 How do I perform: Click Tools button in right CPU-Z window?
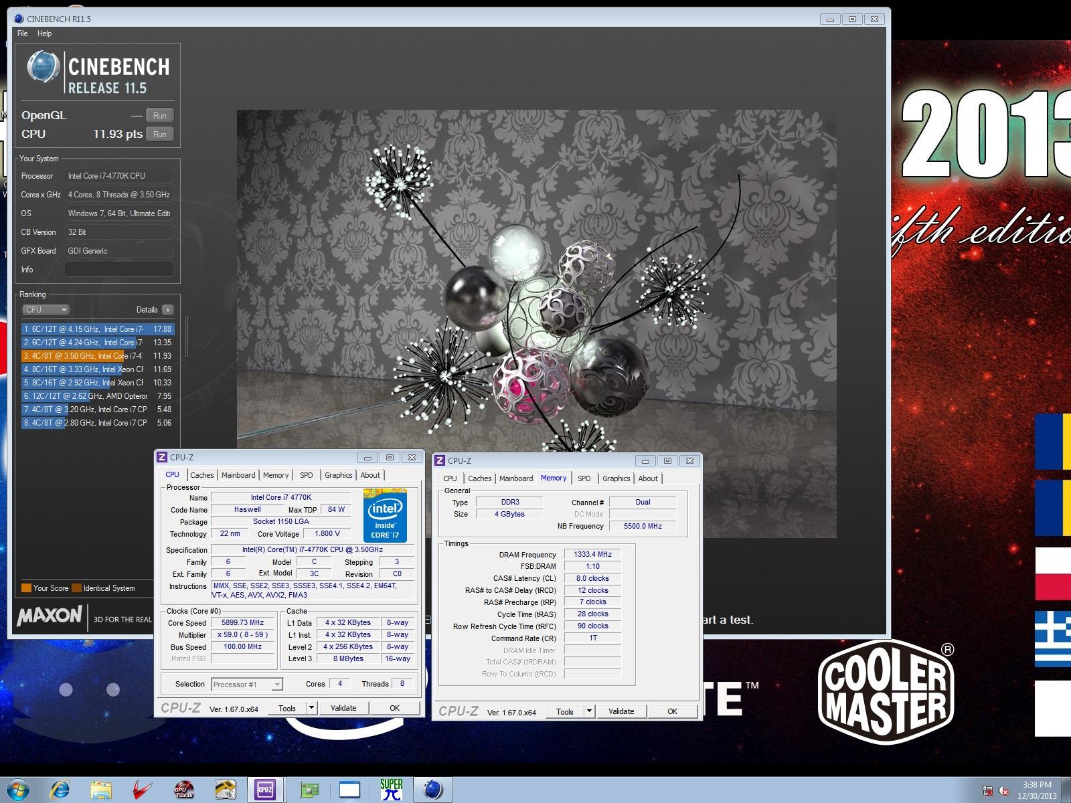point(565,711)
